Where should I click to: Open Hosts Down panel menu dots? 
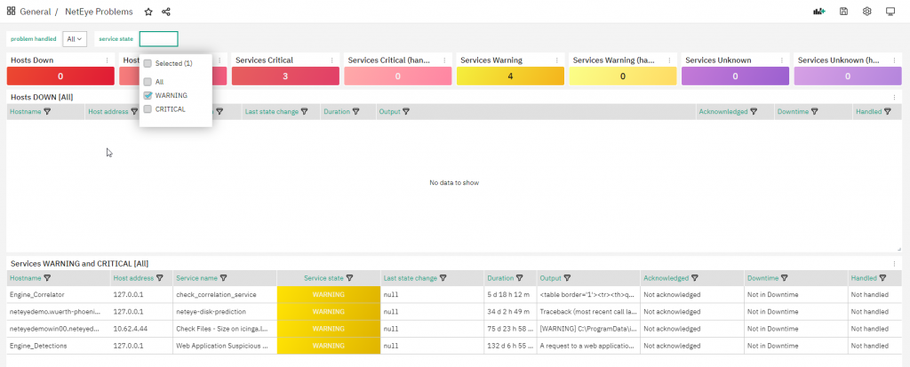(107, 60)
